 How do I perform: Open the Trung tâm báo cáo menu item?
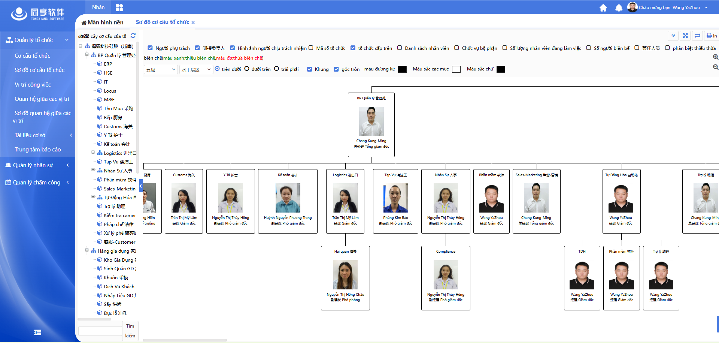(x=37, y=150)
